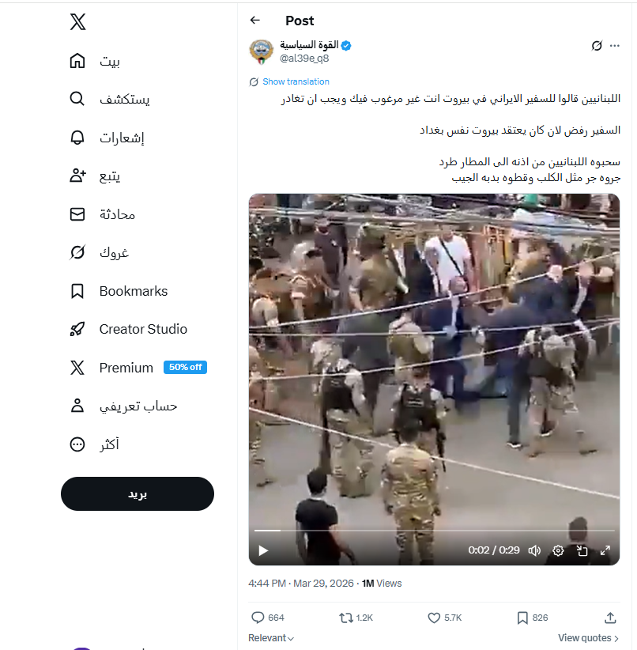Go back using the arrow icon
The width and height of the screenshot is (637, 650).
point(255,20)
